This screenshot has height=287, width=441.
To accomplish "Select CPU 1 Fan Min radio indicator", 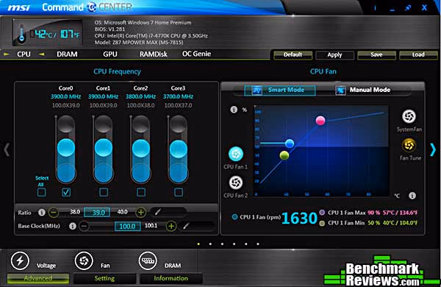I will 322,223.
